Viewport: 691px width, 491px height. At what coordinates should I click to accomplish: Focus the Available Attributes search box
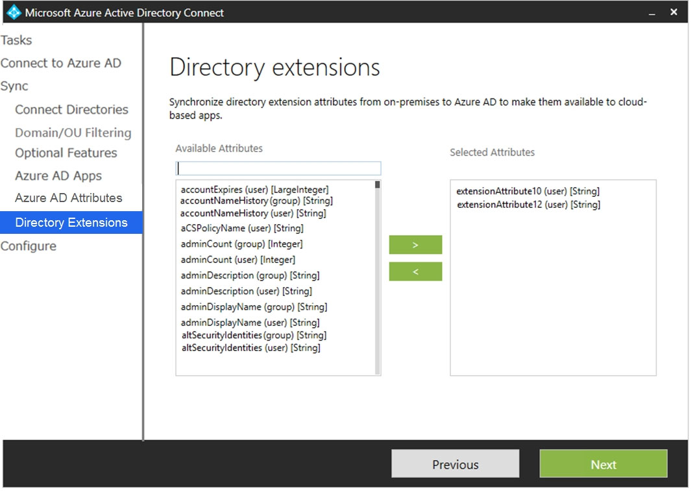278,168
